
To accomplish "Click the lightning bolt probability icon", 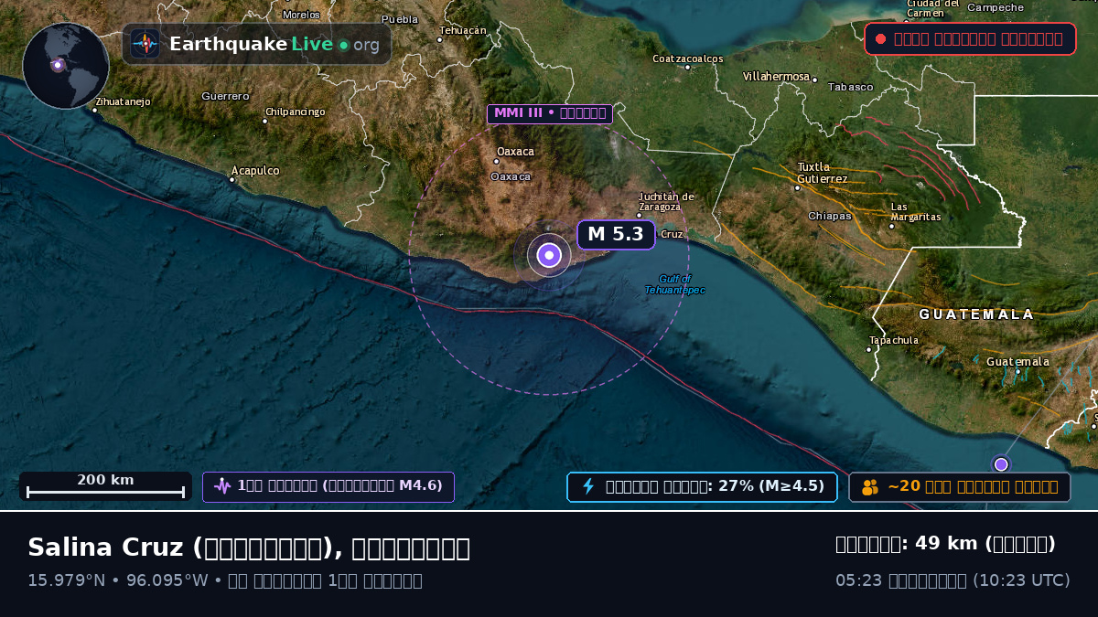I will point(588,486).
